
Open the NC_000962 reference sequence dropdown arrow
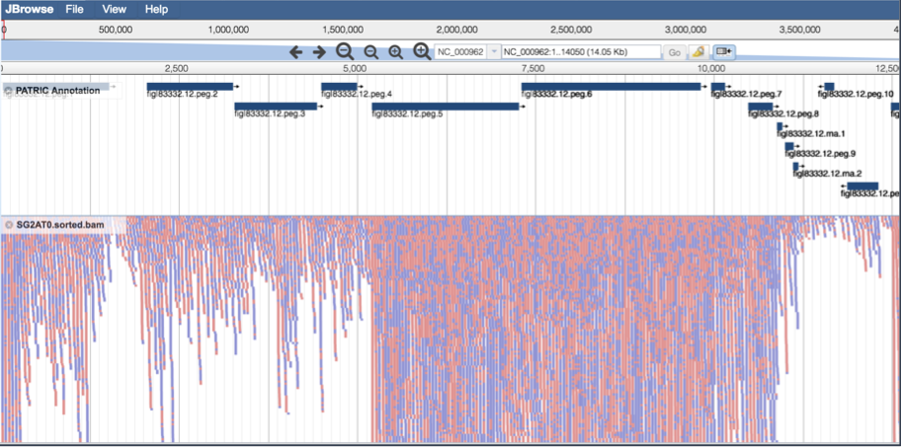tap(494, 52)
